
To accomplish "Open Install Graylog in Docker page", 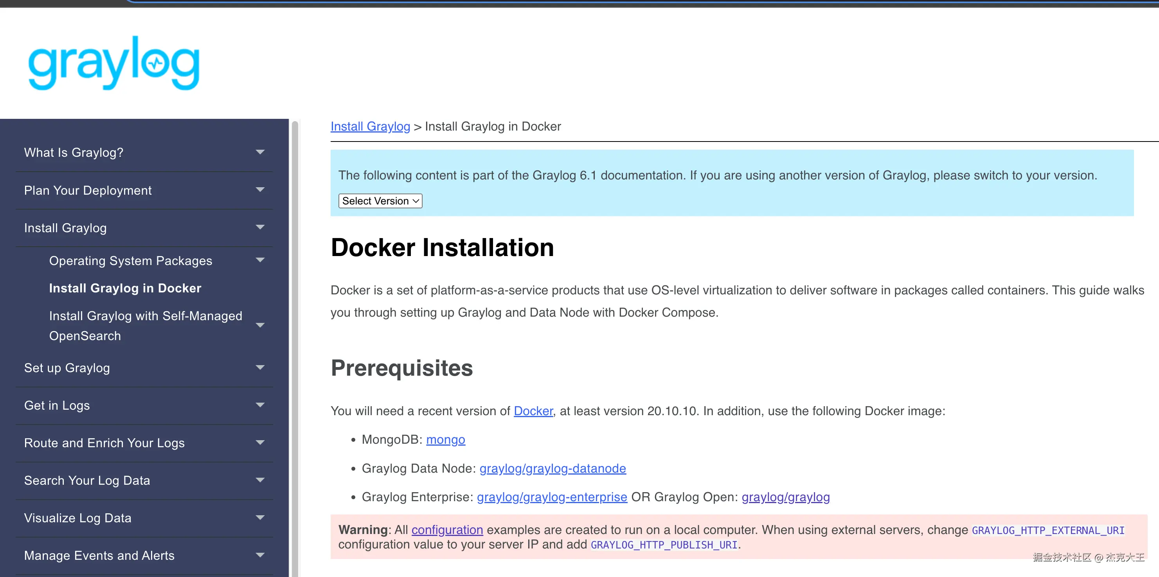I will coord(125,288).
